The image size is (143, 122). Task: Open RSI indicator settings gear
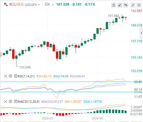(x=11, y=76)
